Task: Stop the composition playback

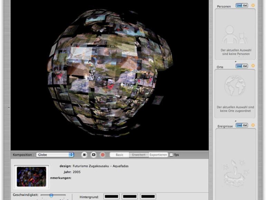Action: [x=84, y=155]
